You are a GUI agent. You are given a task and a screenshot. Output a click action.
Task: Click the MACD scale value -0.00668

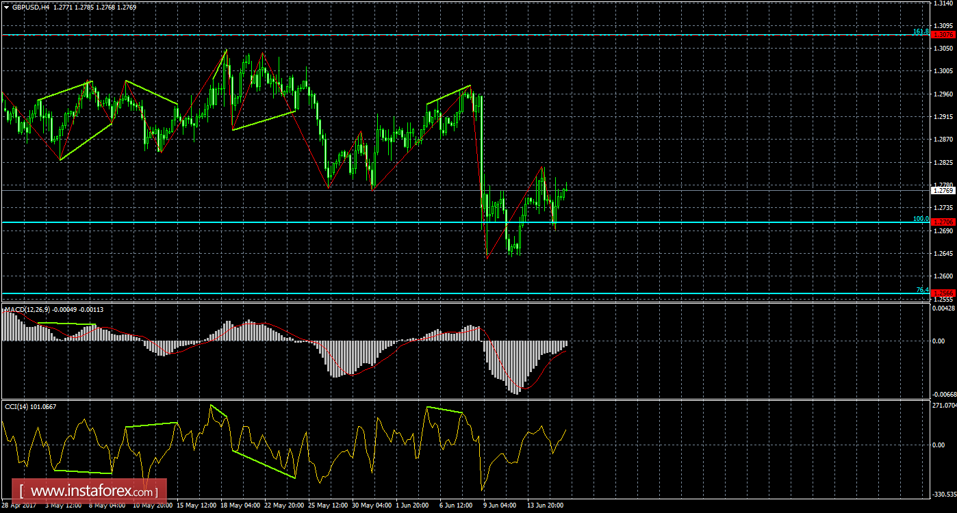[943, 395]
